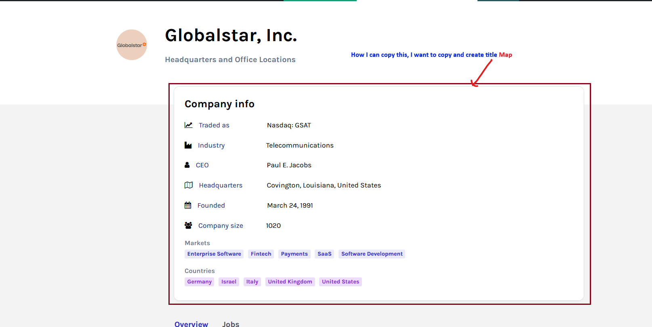This screenshot has height=327, width=652.
Task: Select the Software Development market tag
Action: point(372,254)
